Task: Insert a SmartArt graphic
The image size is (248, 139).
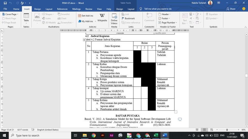Action: tap(64, 14)
